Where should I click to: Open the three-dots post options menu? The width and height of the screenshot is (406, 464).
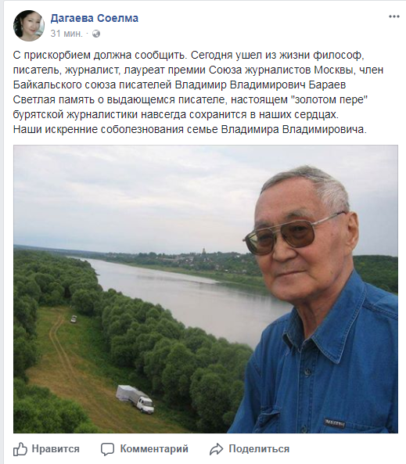click(x=393, y=16)
